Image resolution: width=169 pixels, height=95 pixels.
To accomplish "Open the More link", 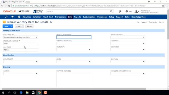I will pyautogui.click(x=161, y=22).
